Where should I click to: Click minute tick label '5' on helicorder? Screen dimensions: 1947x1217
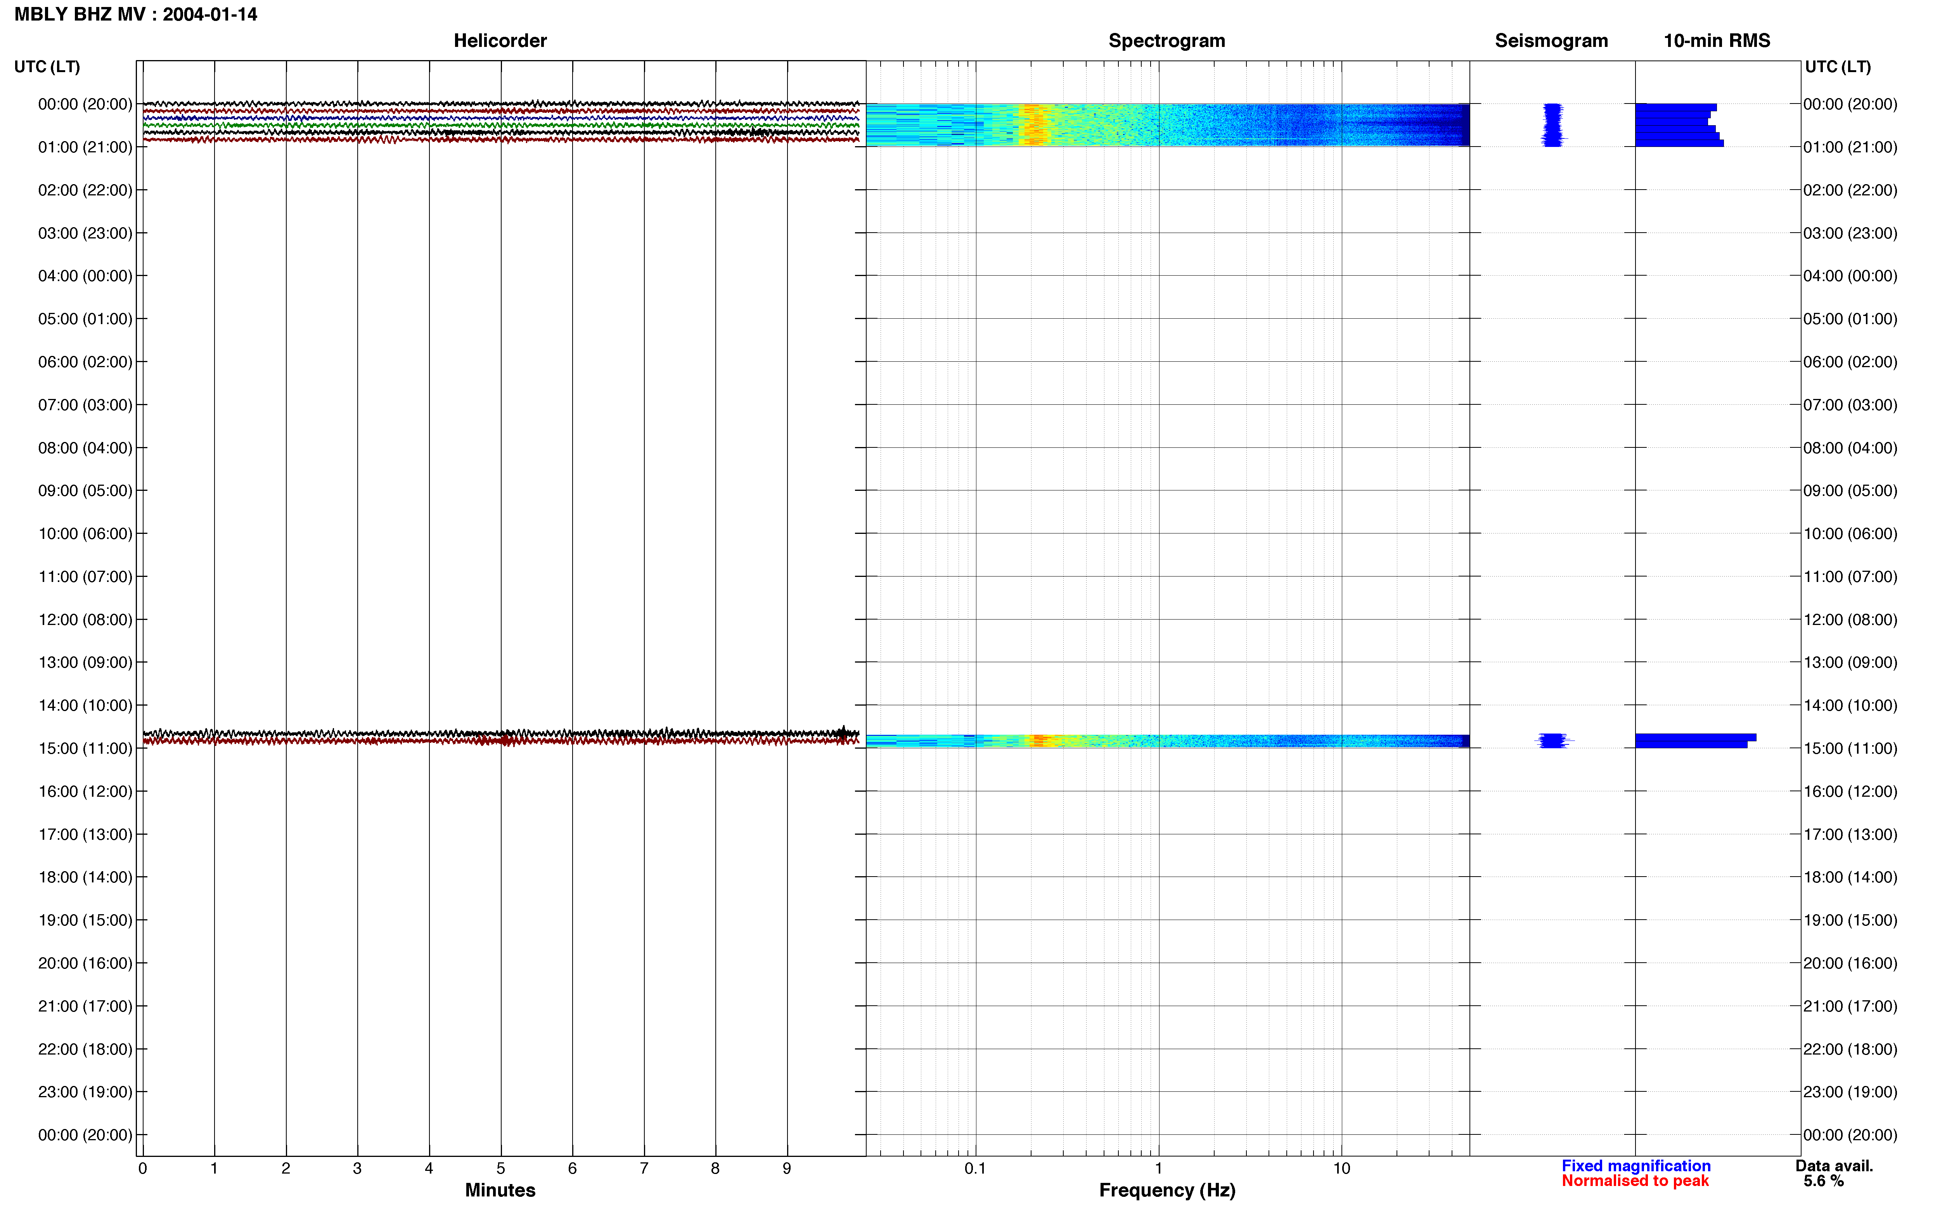pyautogui.click(x=501, y=1169)
